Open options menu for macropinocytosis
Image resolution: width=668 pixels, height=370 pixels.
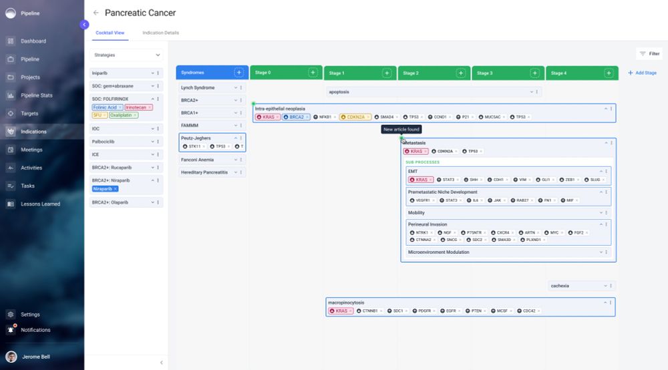click(611, 303)
